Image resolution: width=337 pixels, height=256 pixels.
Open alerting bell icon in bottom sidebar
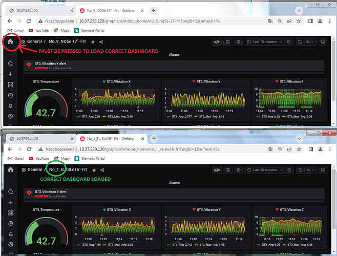click(11, 234)
